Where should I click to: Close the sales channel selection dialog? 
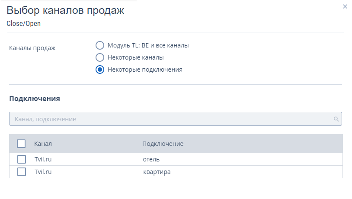click(345, 6)
